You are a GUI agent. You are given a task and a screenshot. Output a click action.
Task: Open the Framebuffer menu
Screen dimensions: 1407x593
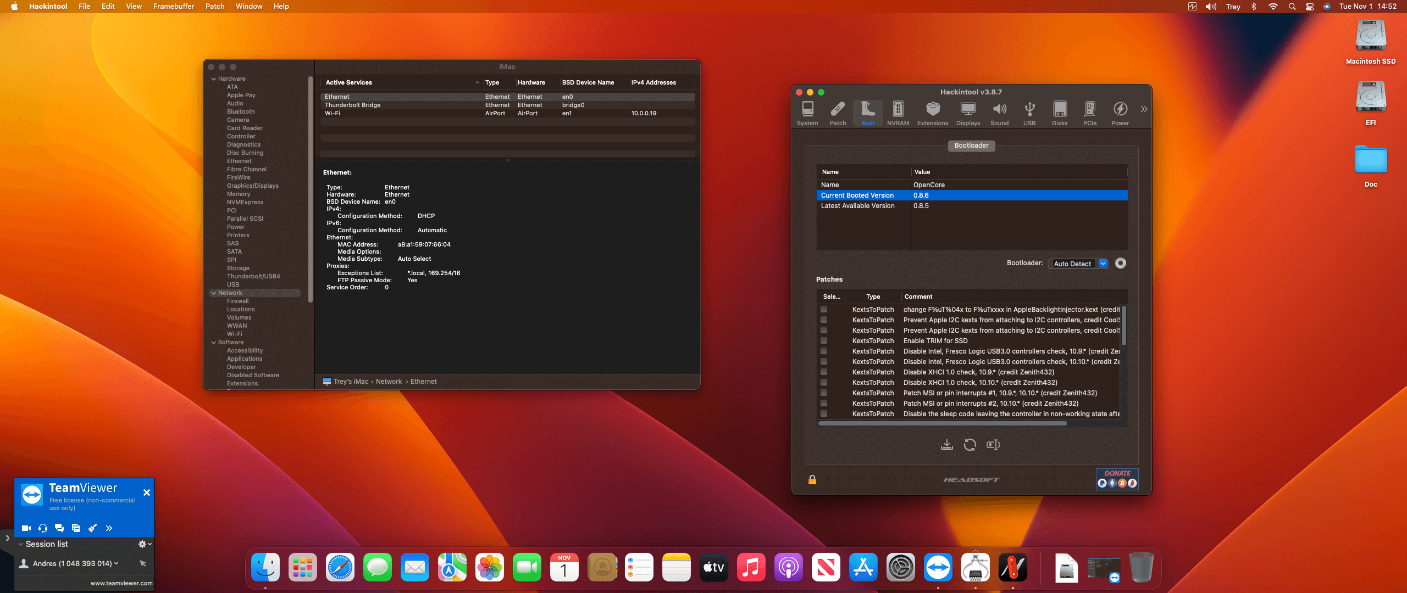coord(174,7)
